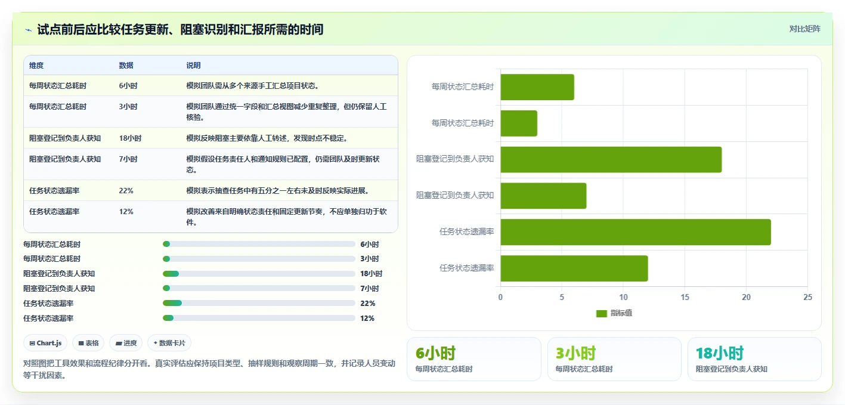Click the 18小时 value beside its progress bar
This screenshot has width=845, height=405.
[x=371, y=274]
